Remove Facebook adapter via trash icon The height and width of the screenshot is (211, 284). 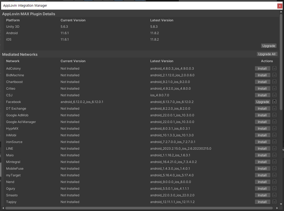(274, 102)
